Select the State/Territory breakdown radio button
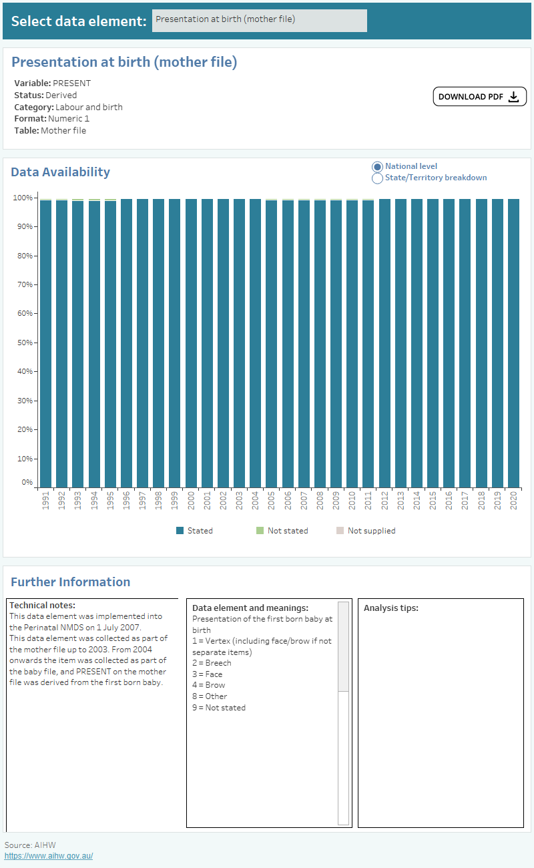 tap(378, 178)
